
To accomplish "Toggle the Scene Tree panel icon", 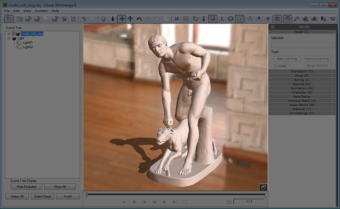I will [9, 19].
